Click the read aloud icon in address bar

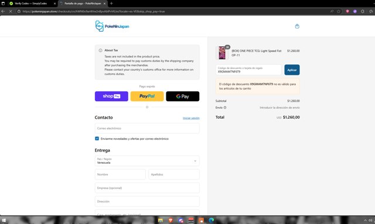pos(332,11)
